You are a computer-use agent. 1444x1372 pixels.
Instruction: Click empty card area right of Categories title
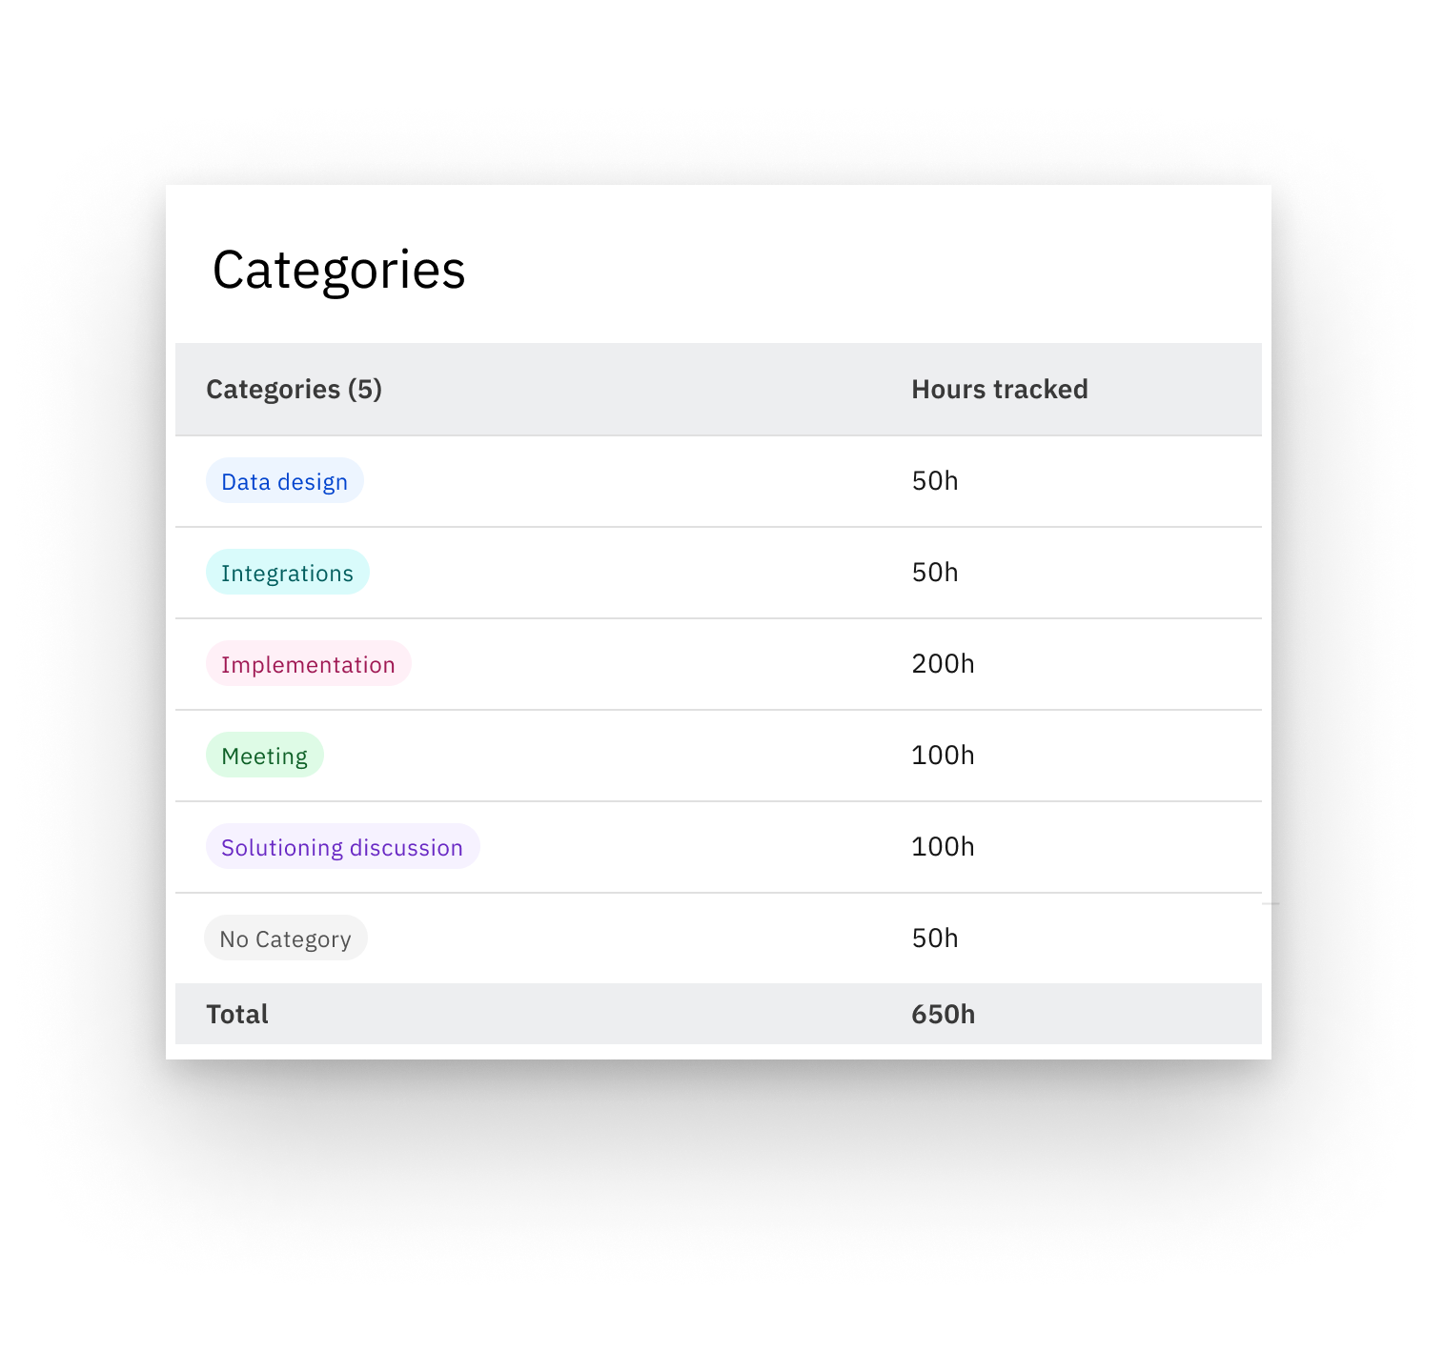tap(858, 270)
